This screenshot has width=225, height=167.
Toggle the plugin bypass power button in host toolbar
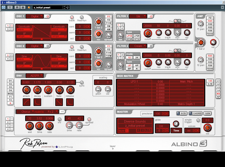(4, 7)
